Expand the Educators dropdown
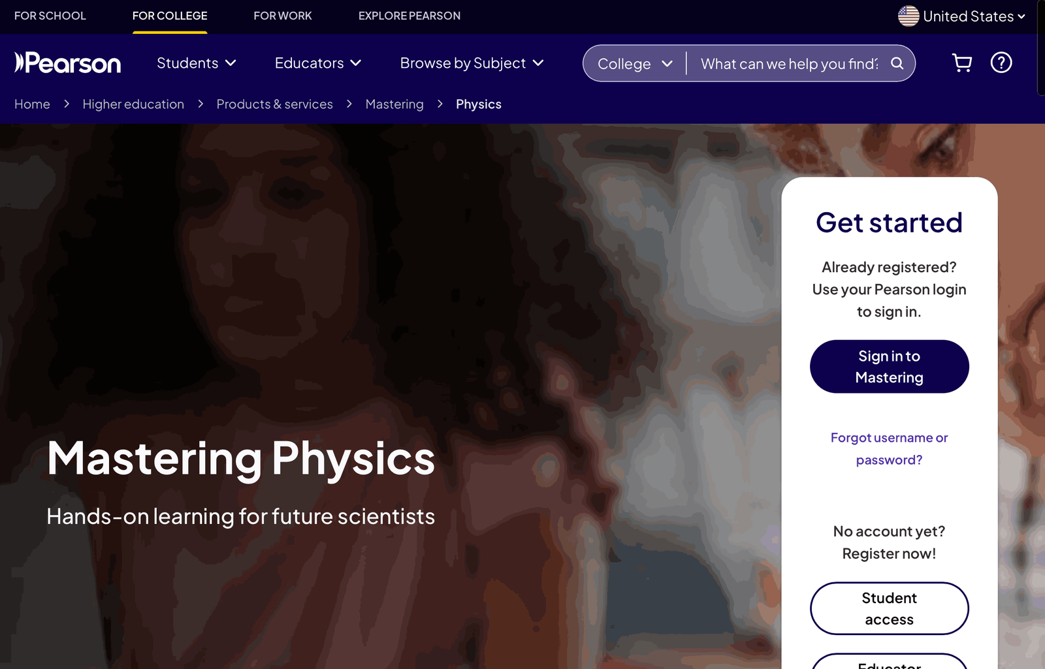The image size is (1045, 669). [x=317, y=63]
